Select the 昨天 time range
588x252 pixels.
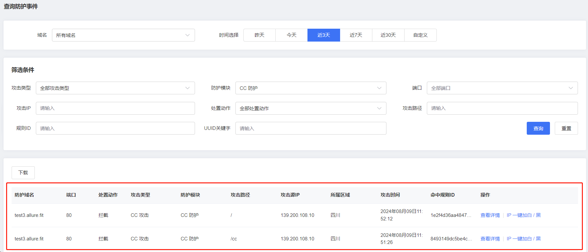coord(260,35)
